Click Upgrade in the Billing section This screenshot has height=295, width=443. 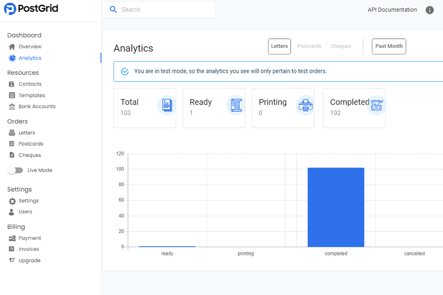click(x=29, y=260)
